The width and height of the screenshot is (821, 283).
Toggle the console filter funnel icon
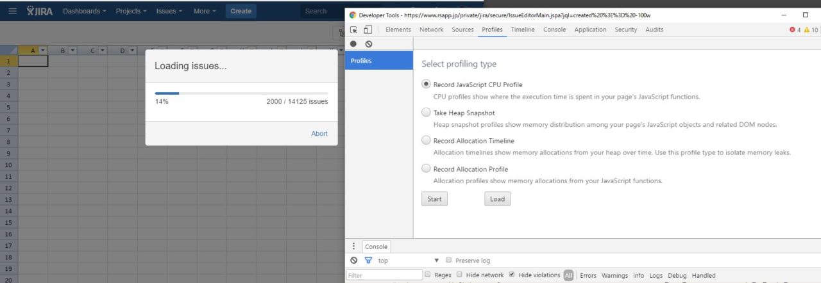pyautogui.click(x=368, y=261)
